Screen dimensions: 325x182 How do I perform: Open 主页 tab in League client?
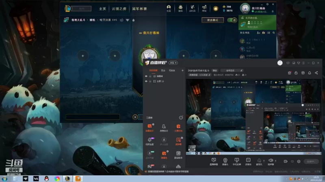point(102,8)
